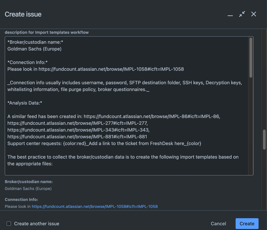
Task: Click the Support center requests line
Action: point(104,143)
